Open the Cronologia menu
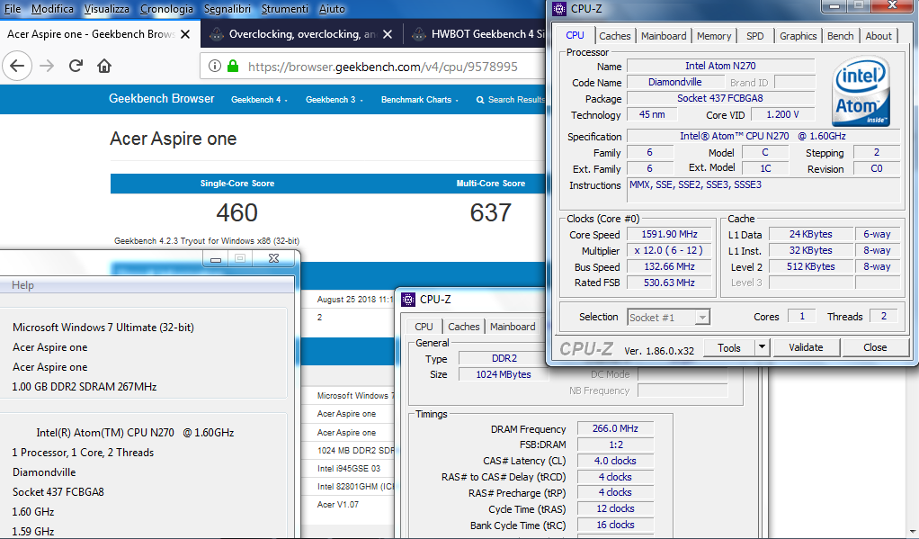The width and height of the screenshot is (919, 539). (x=166, y=9)
